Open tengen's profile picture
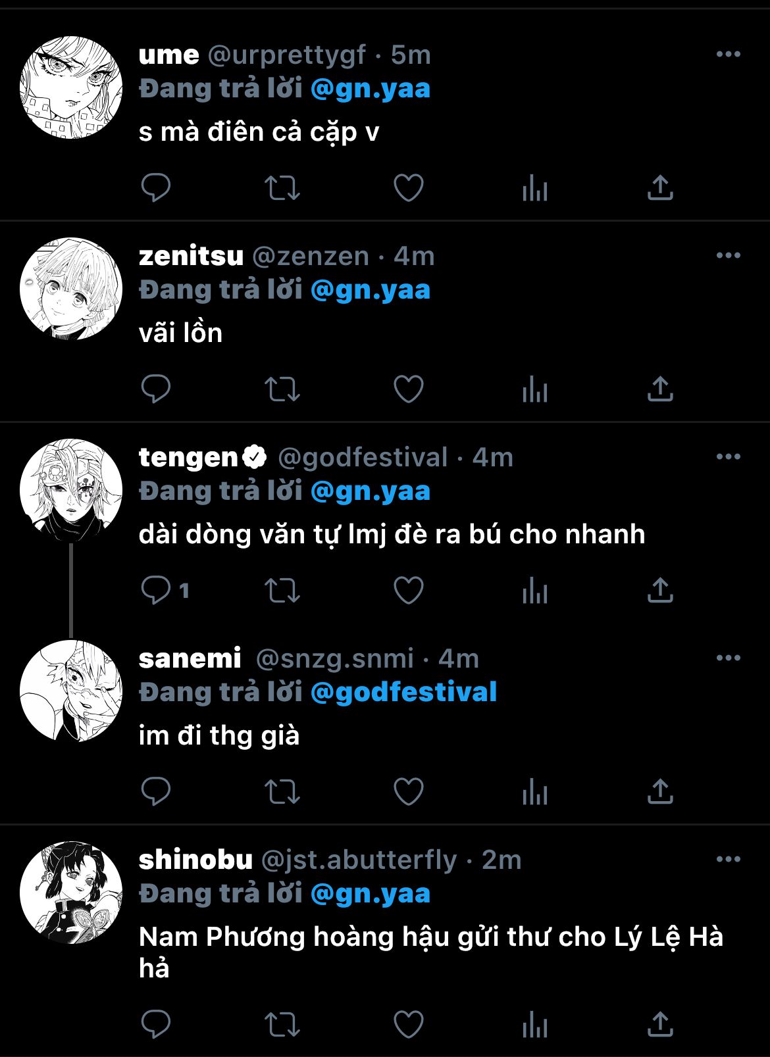770x1057 pixels. coord(71,491)
